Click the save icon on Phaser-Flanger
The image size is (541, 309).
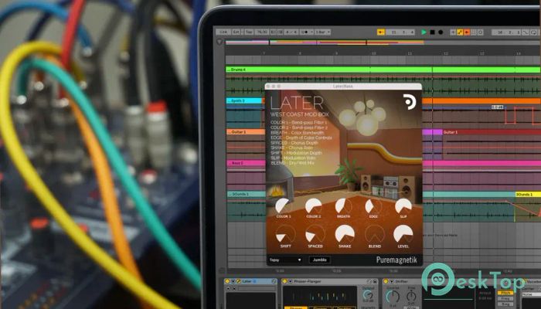(x=374, y=281)
